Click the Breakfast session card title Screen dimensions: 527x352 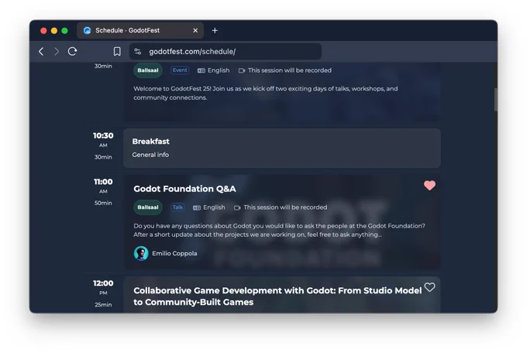point(150,142)
